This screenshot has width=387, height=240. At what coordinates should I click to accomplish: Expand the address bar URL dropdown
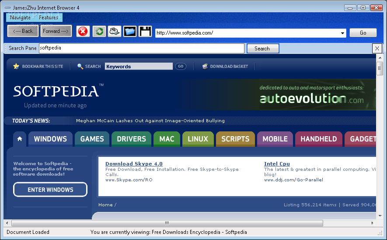342,33
